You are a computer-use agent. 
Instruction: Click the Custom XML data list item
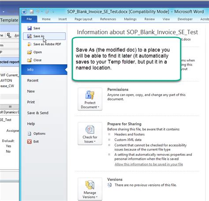[x=128, y=140]
